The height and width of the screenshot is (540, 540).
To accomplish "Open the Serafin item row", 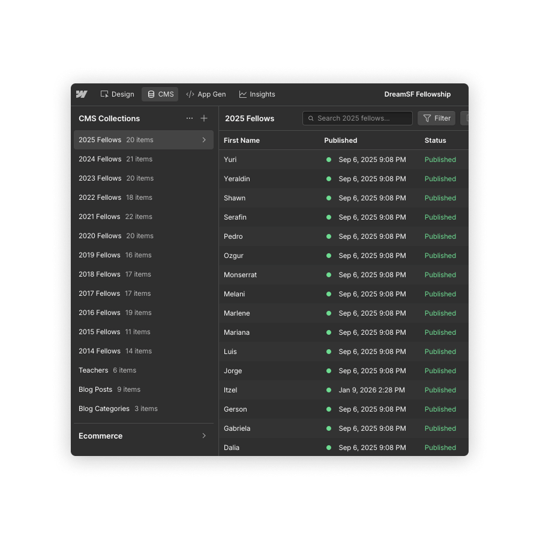I will (344, 217).
